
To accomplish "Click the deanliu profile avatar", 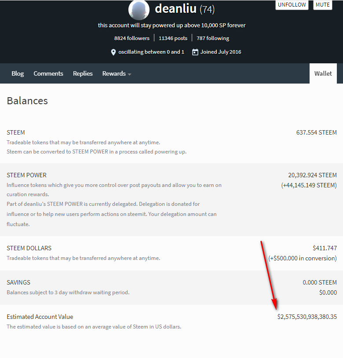I will (139, 10).
